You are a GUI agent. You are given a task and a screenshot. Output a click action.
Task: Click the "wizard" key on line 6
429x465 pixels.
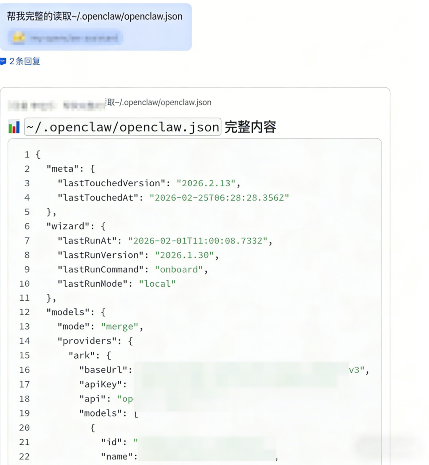(x=68, y=226)
